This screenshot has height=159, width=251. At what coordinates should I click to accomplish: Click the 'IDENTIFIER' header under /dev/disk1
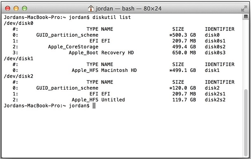pyautogui.click(x=220, y=64)
